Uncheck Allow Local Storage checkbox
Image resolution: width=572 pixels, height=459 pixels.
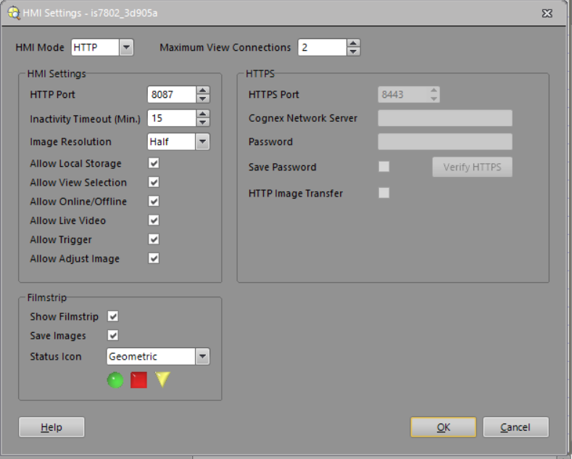pyautogui.click(x=154, y=164)
